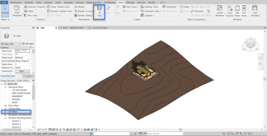Viewport: 267px width, 136px height.
Task: Click the Close Inactive views icon
Action: click(x=230, y=11)
